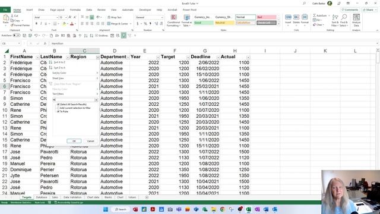Viewport: 380px width, 214px height.
Task: Apply the Good cell style swatch
Action: pos(204,23)
